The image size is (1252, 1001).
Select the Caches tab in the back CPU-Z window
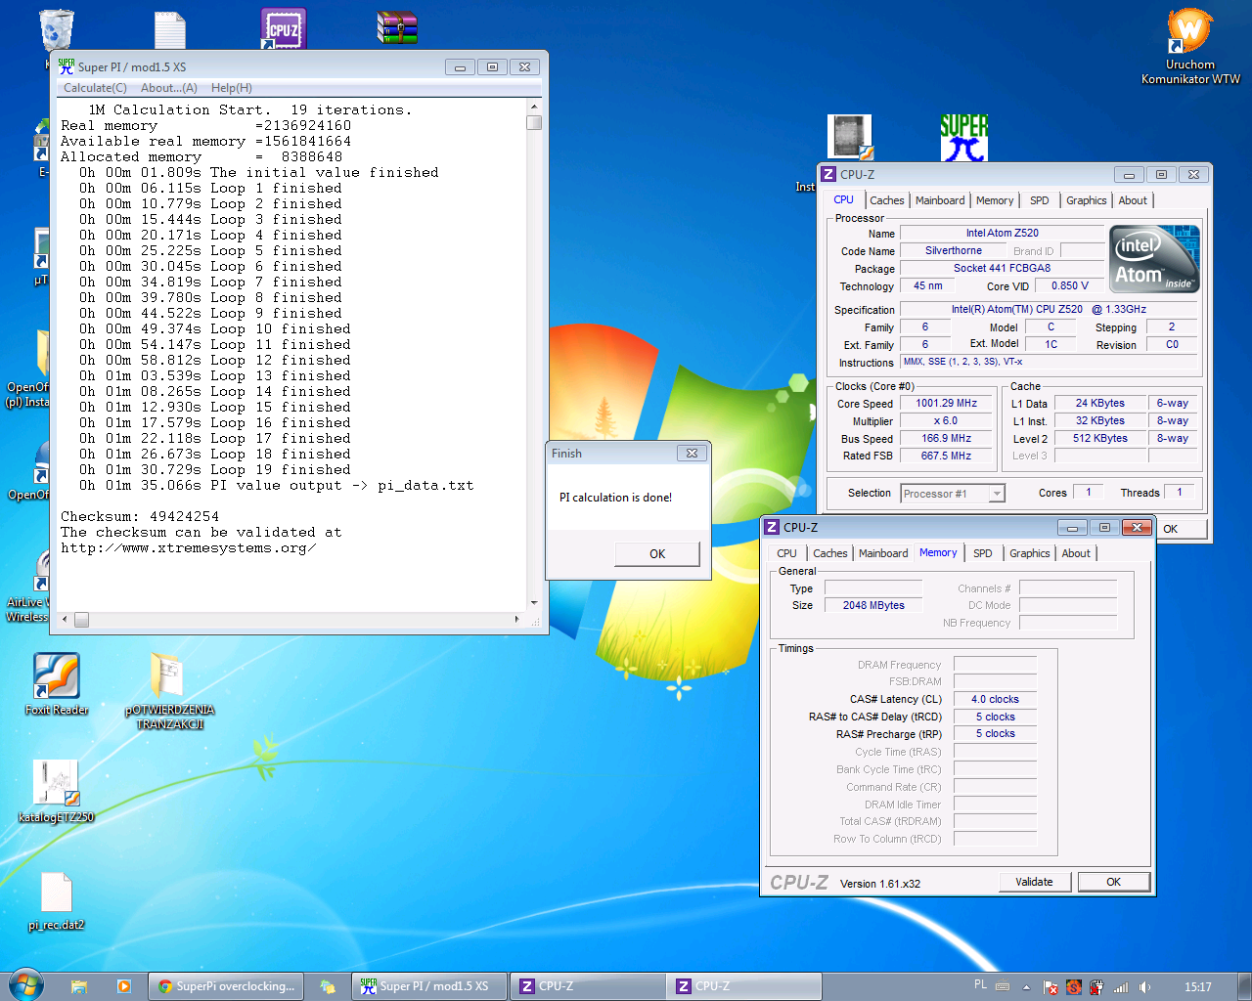(x=887, y=200)
